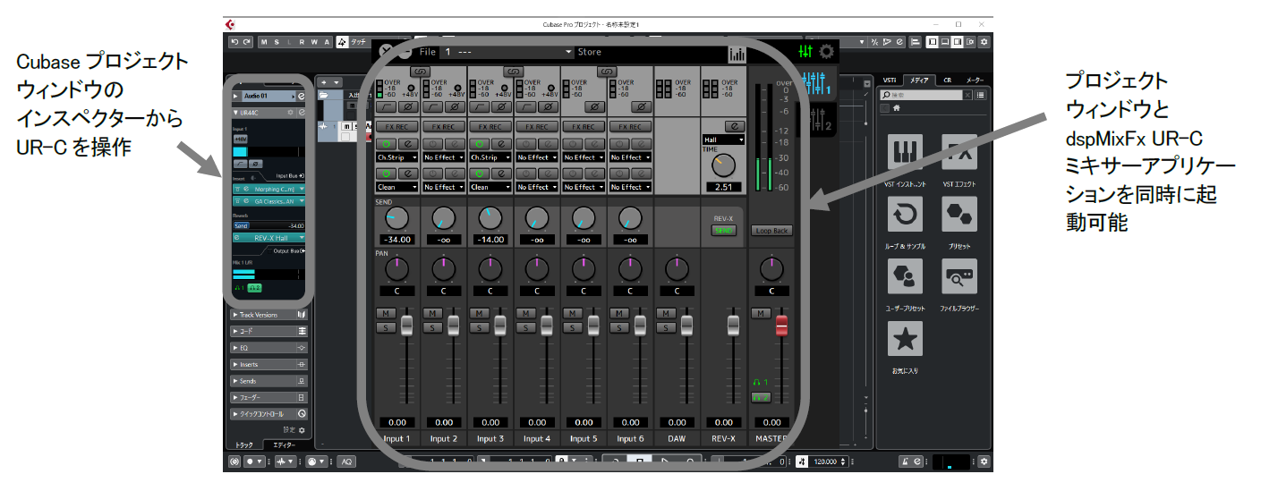Enable high pass filter on Input 1

coord(387,106)
